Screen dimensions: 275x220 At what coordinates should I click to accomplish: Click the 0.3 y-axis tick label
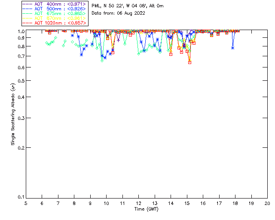click(x=21, y=118)
